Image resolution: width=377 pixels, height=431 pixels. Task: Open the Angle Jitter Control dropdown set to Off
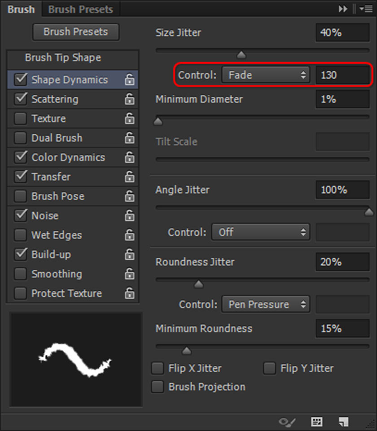point(260,232)
